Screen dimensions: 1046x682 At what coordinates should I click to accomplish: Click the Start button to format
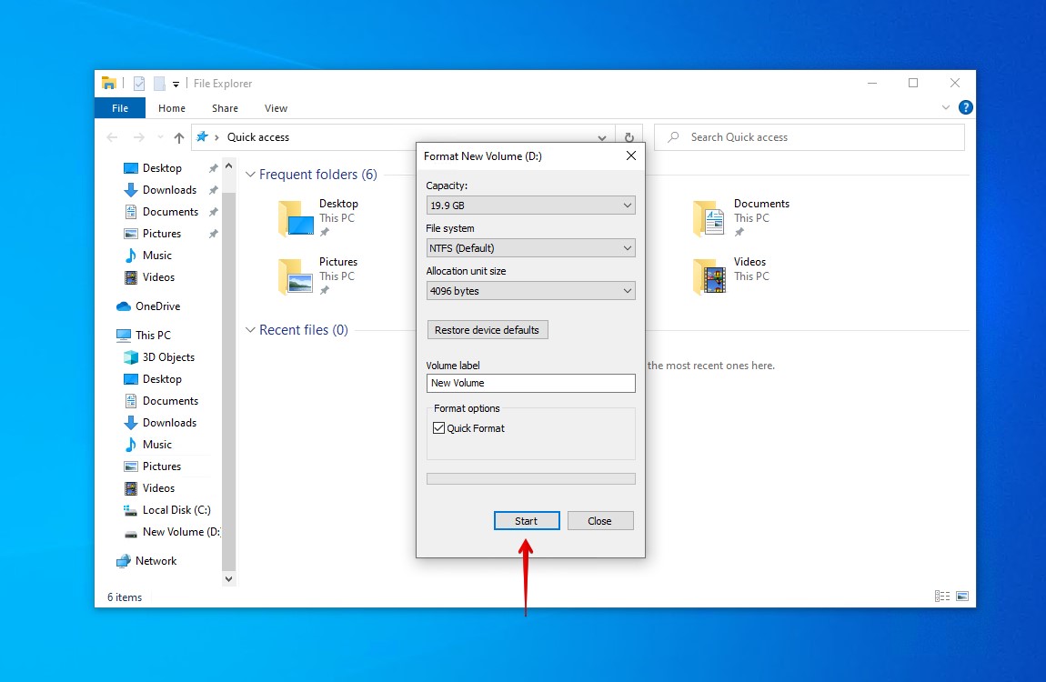[527, 521]
